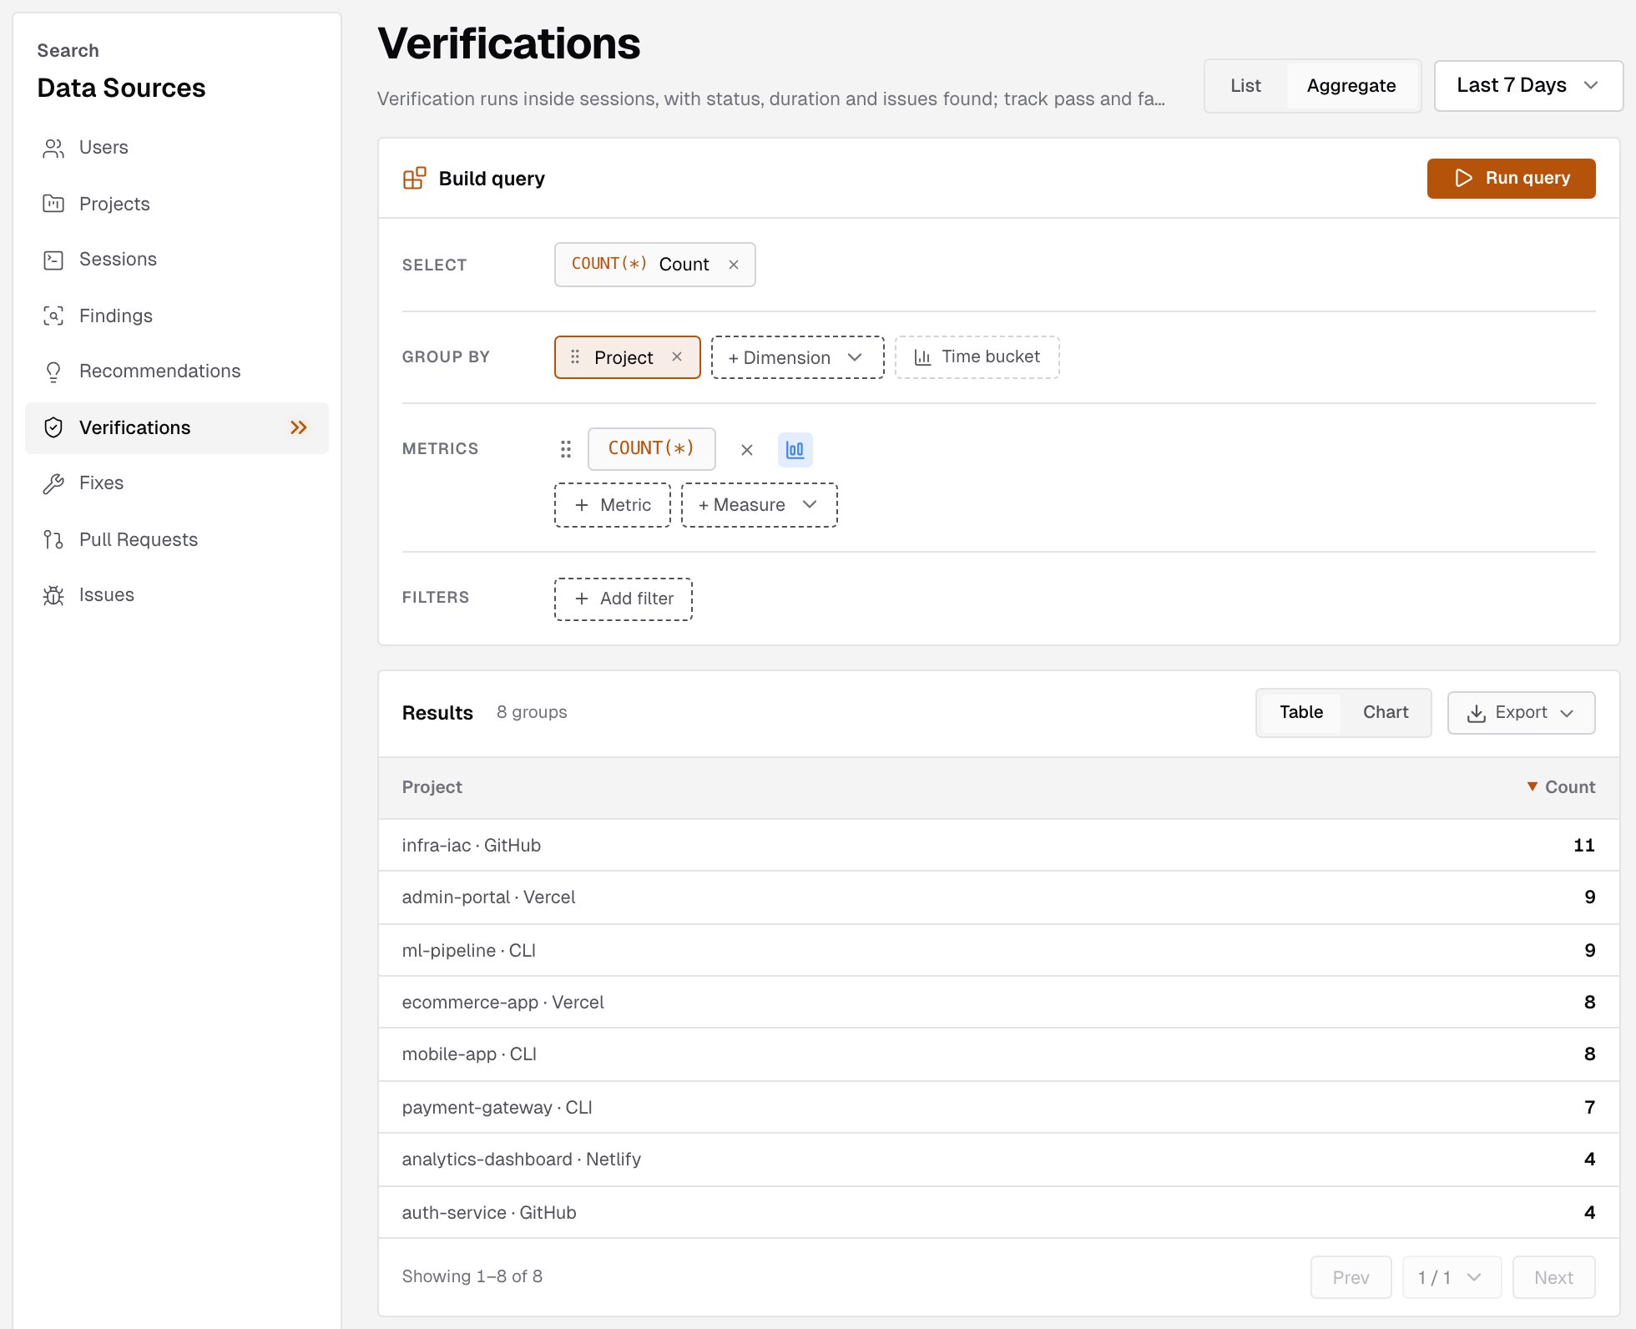This screenshot has width=1636, height=1329.
Task: Open the Export dropdown
Action: pyautogui.click(x=1521, y=713)
